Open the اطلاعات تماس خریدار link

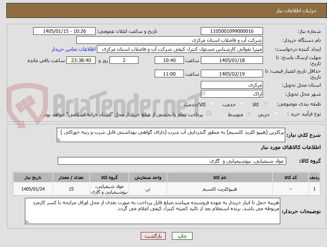[x=74, y=49]
